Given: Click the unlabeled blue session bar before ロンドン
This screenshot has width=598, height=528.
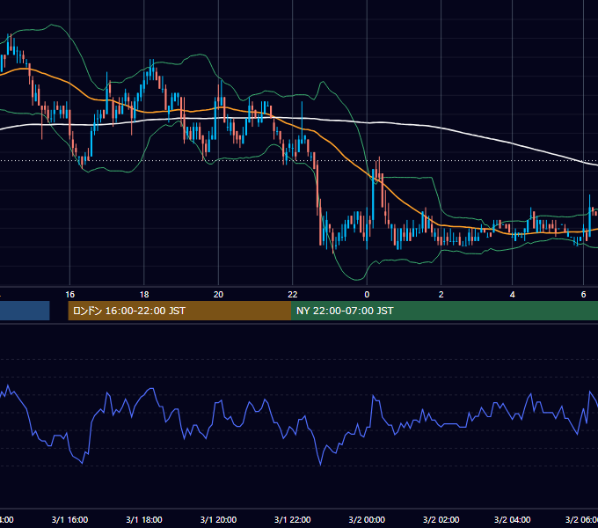Looking at the screenshot, I should tap(25, 311).
